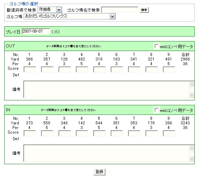Click the golf course name search field
Screen dimensions: 199x177
(x=120, y=10)
